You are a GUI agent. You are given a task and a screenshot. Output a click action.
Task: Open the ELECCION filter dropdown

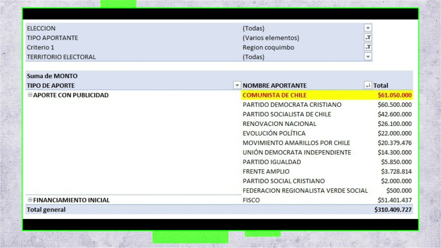pyautogui.click(x=368, y=28)
